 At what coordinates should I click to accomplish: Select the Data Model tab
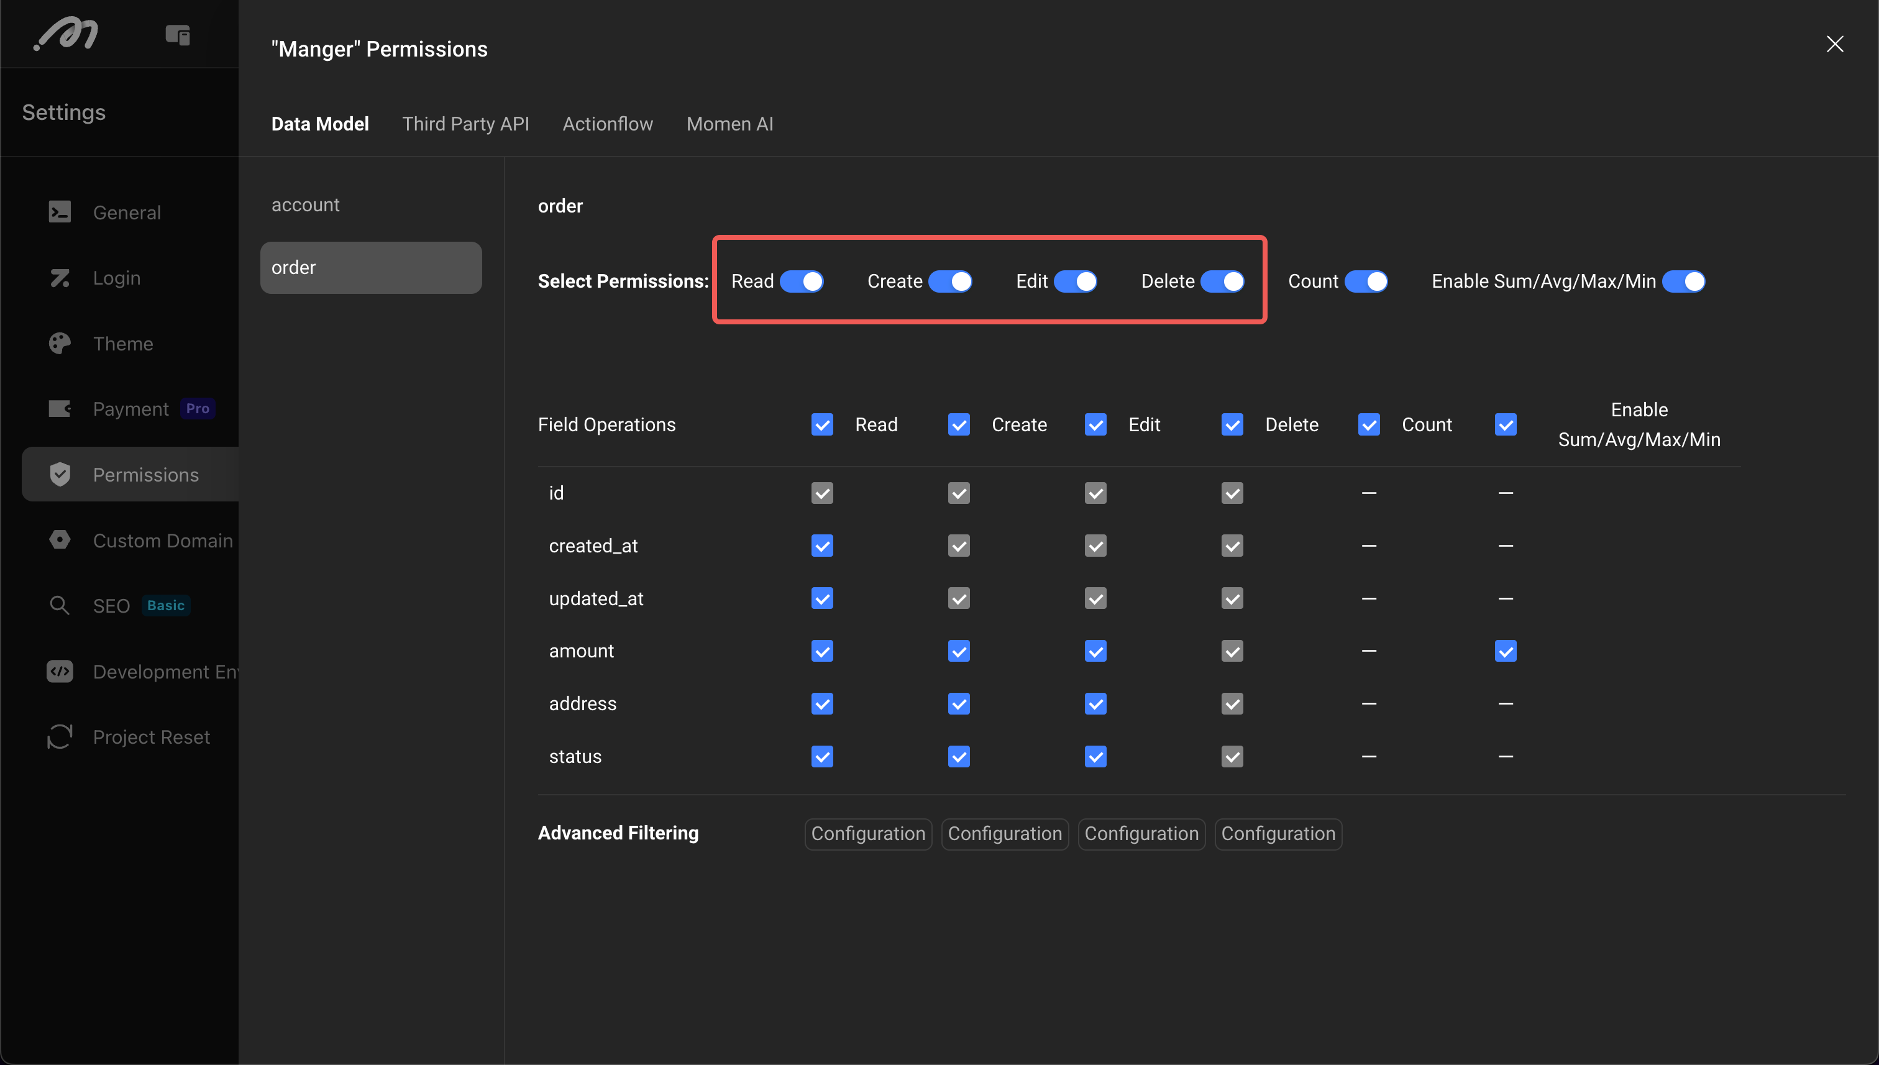319,124
